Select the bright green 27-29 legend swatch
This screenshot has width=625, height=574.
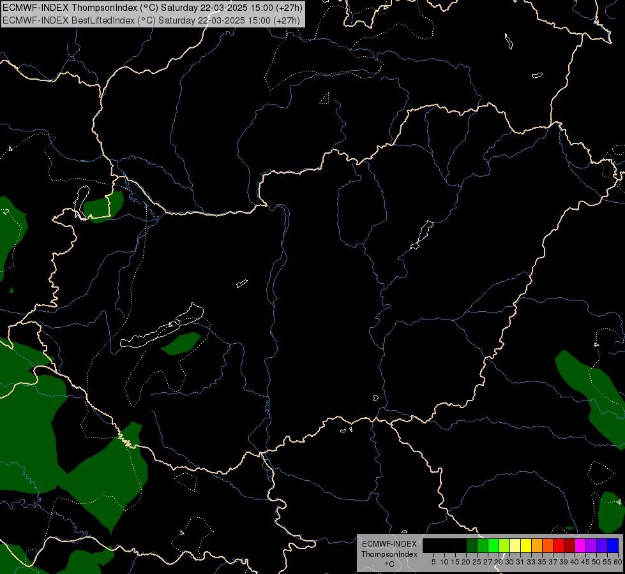click(493, 546)
